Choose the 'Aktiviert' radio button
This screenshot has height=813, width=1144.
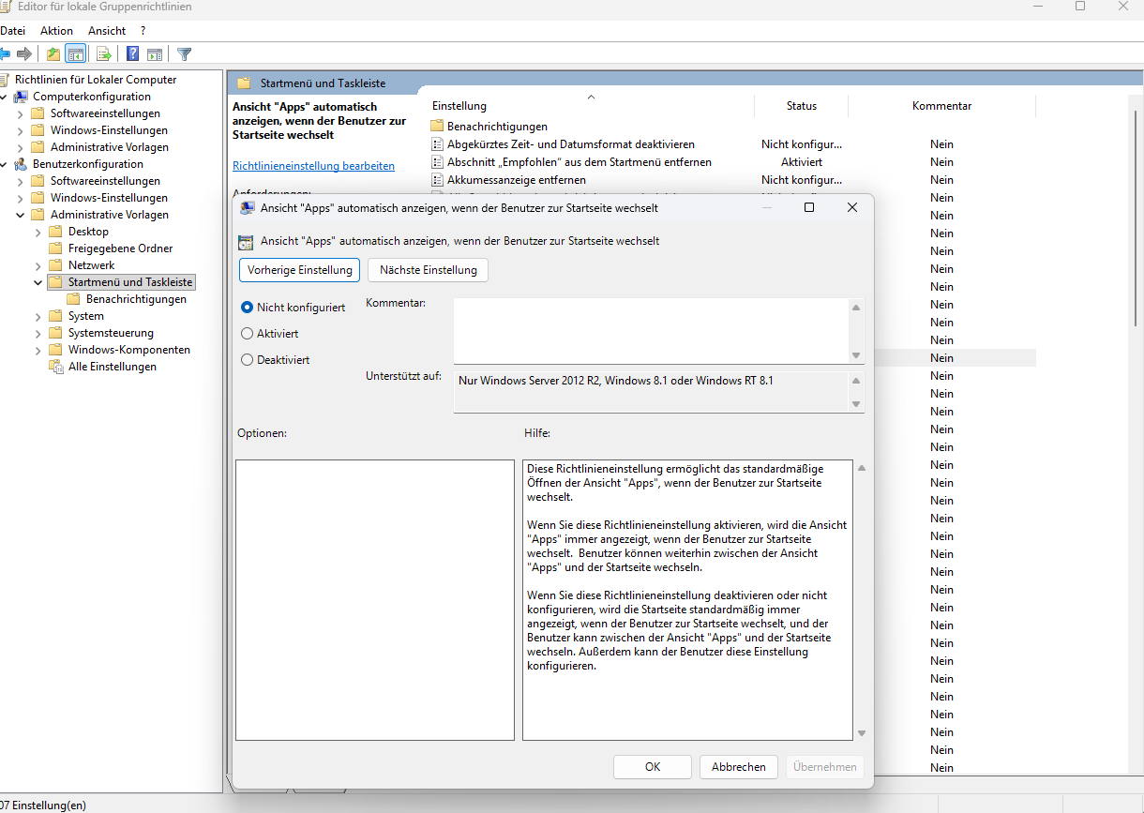[x=246, y=333]
